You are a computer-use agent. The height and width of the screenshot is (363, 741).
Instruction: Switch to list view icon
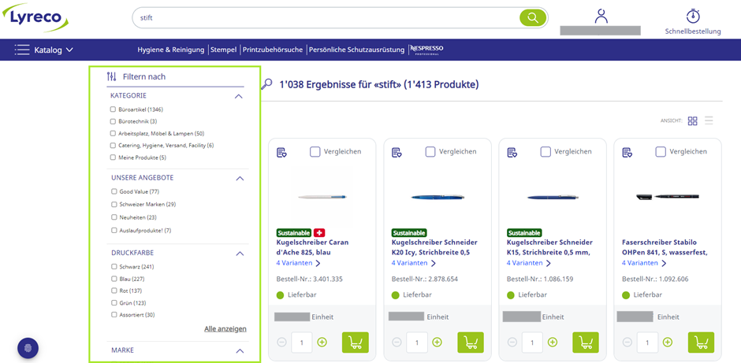[709, 120]
